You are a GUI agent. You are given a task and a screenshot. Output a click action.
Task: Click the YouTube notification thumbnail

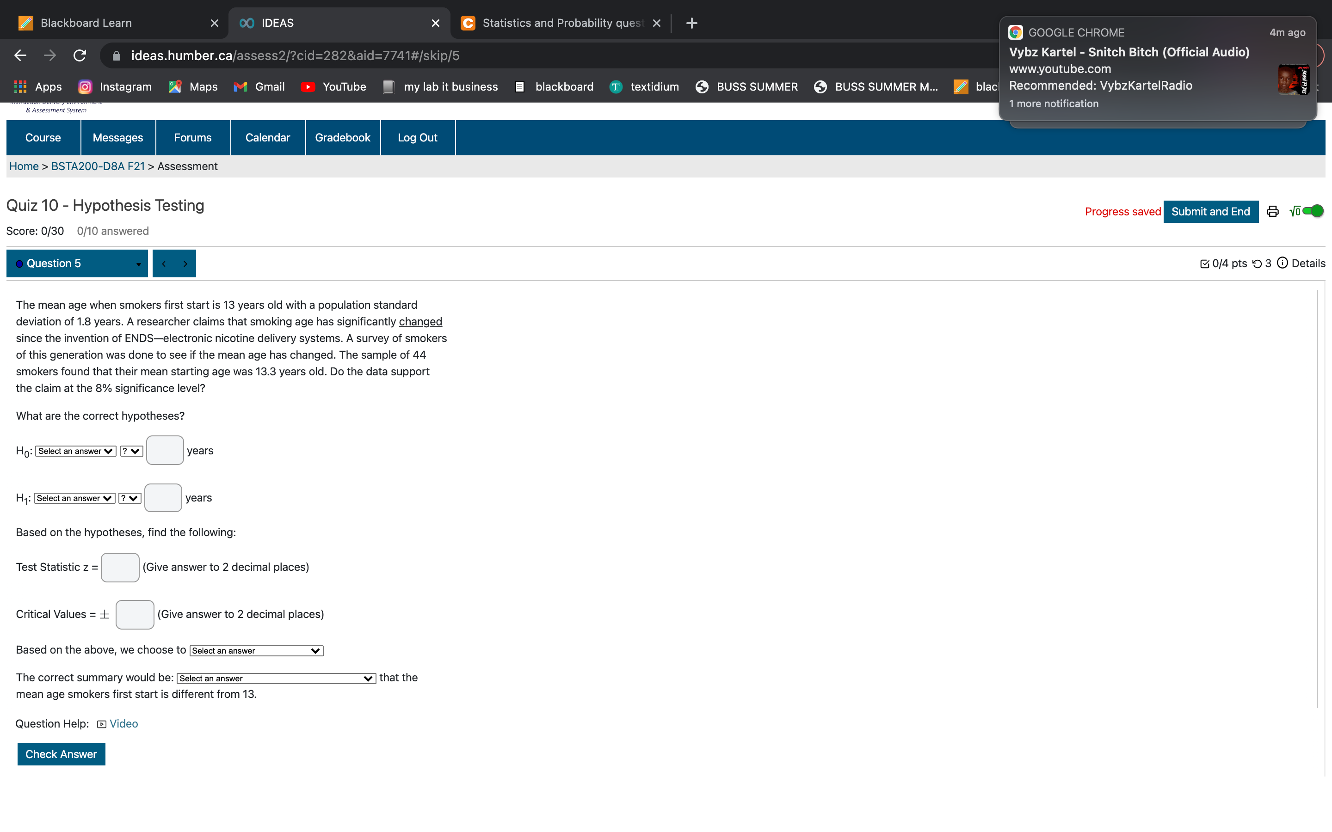pyautogui.click(x=1293, y=80)
